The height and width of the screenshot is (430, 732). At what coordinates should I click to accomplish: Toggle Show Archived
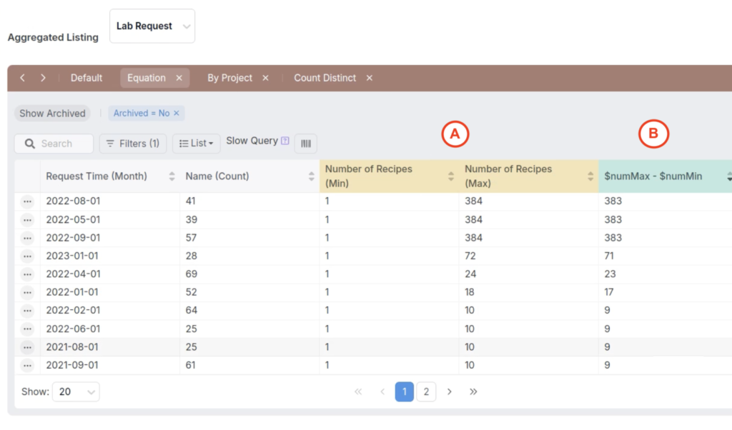tap(52, 114)
